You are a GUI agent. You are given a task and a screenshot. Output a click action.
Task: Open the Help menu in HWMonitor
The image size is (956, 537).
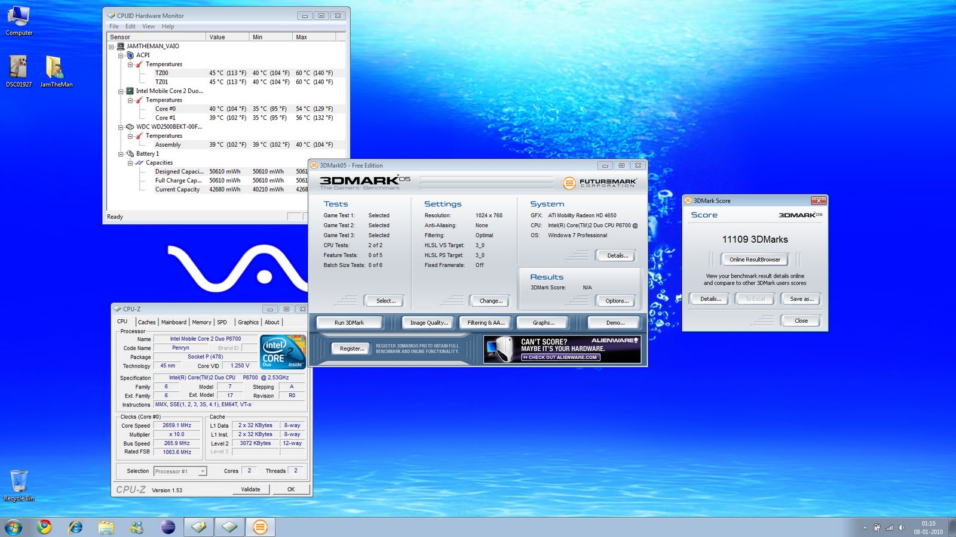(x=168, y=26)
